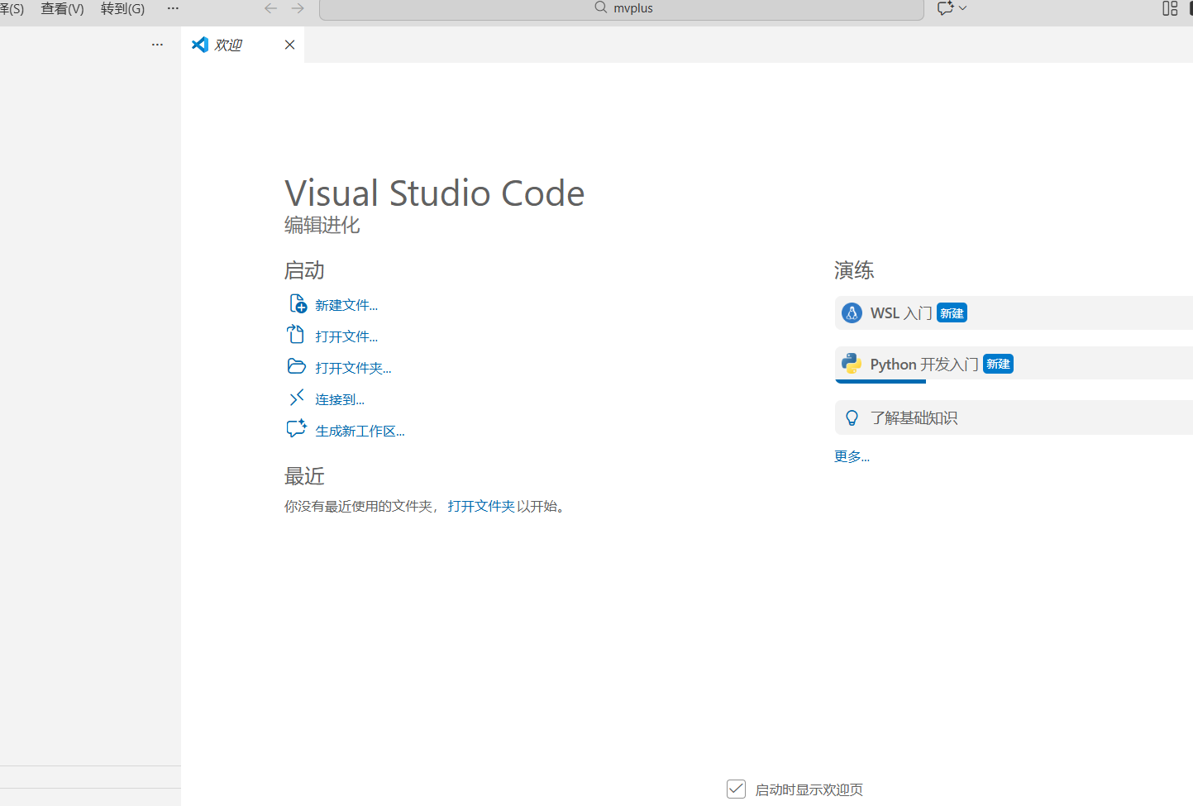
Task: Click the 最近 section heading
Action: click(x=304, y=476)
